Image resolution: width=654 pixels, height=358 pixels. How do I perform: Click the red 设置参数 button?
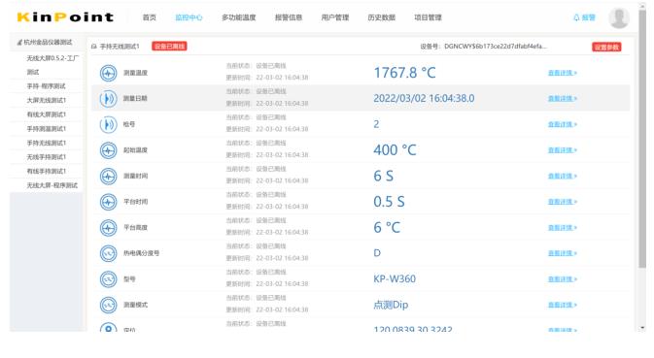[606, 47]
